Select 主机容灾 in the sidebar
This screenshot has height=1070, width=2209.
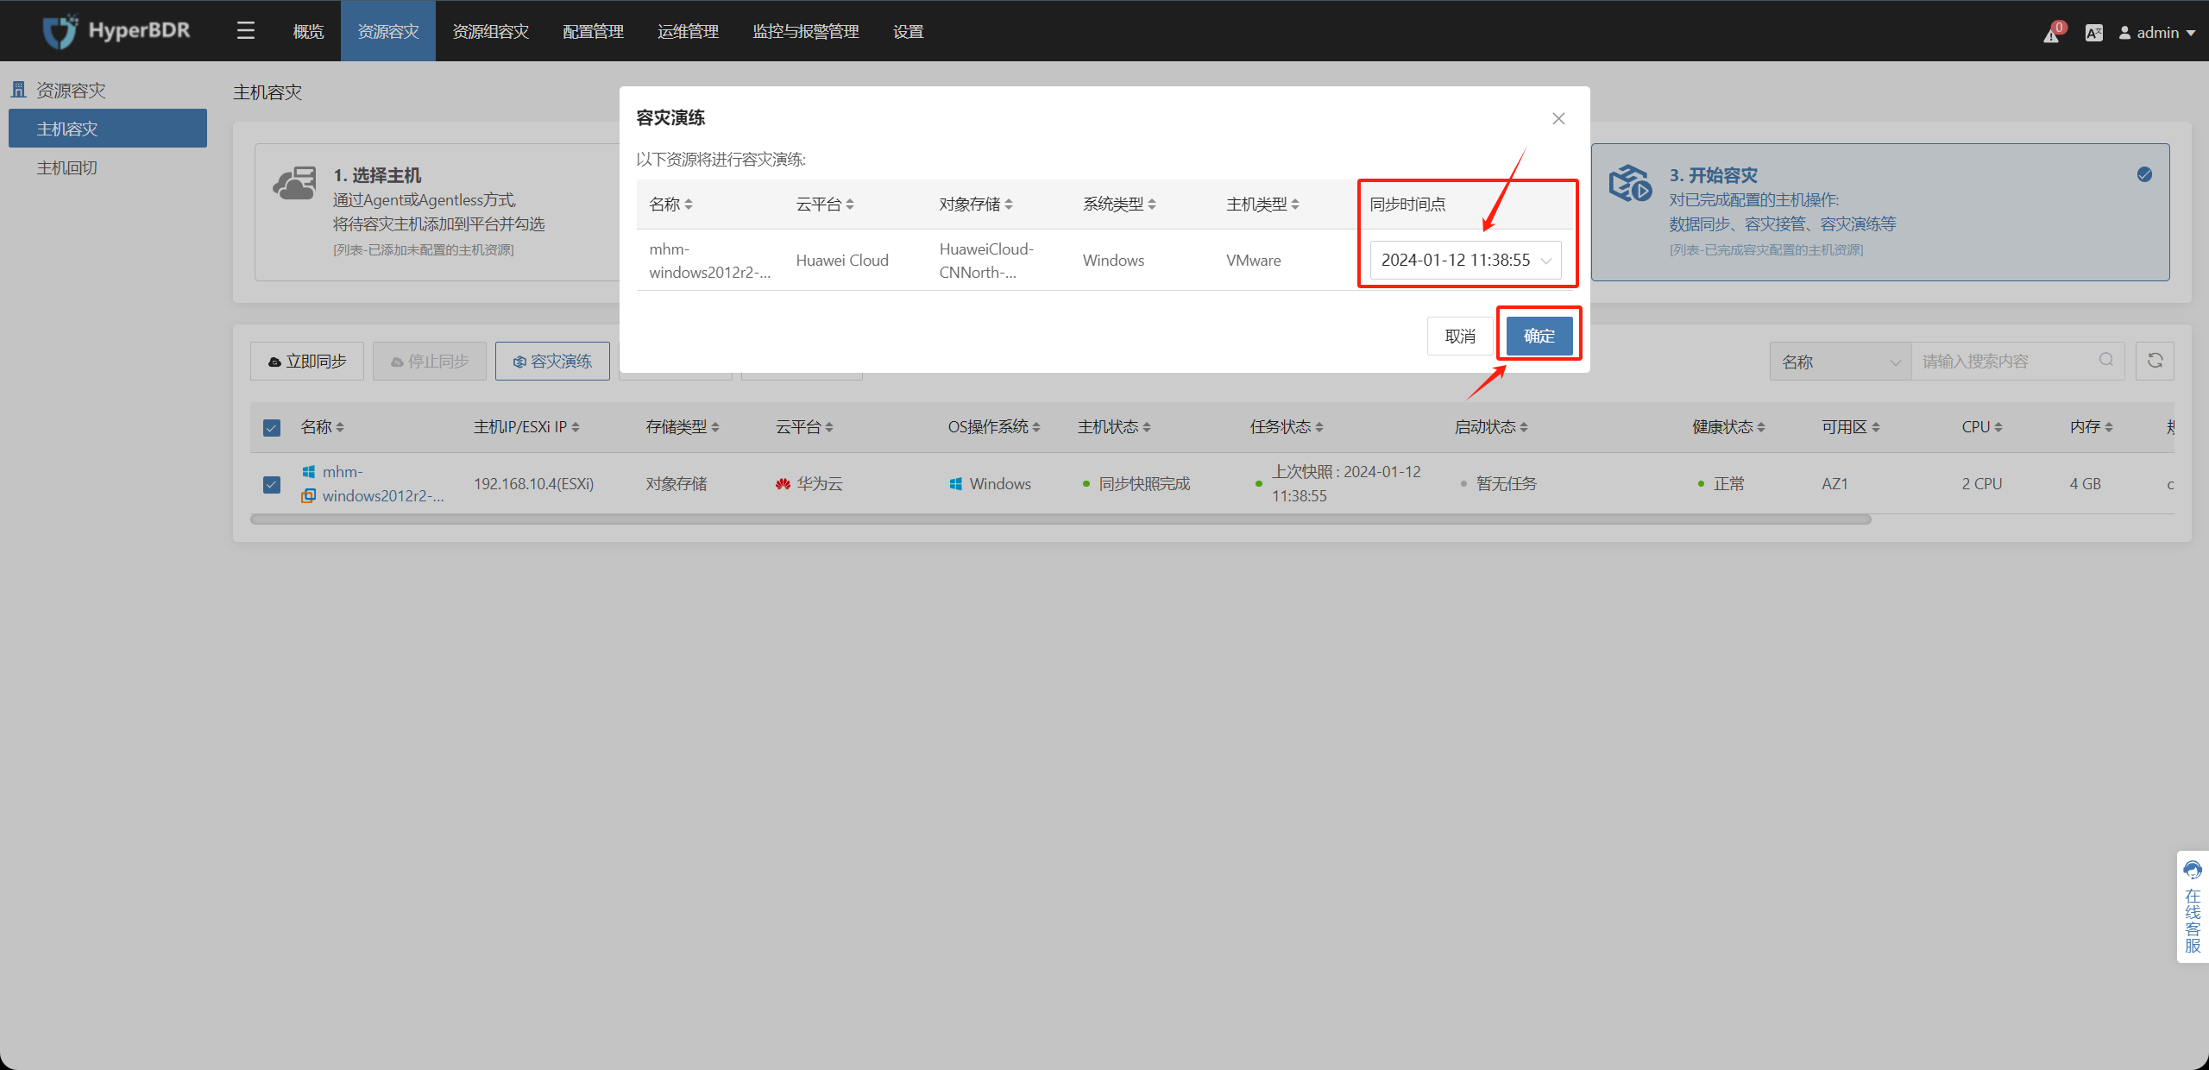(108, 129)
